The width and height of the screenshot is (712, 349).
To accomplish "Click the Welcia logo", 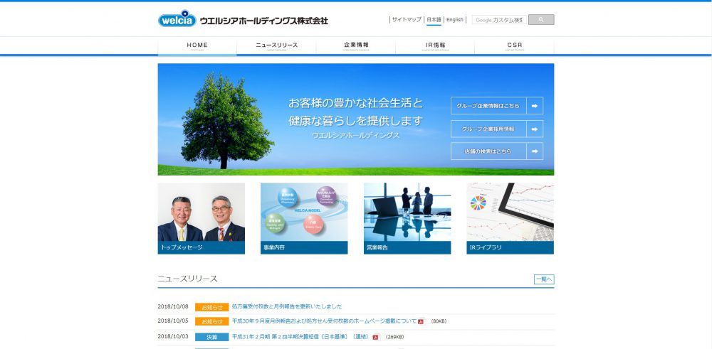I will (x=177, y=19).
